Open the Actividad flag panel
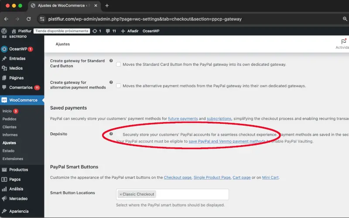Image resolution: width=349 pixels, height=218 pixels. 343,44
